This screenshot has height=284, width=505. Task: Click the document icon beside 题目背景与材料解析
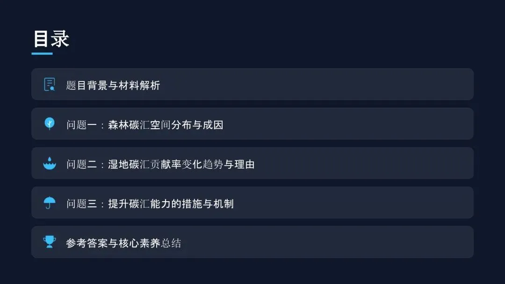(x=49, y=85)
